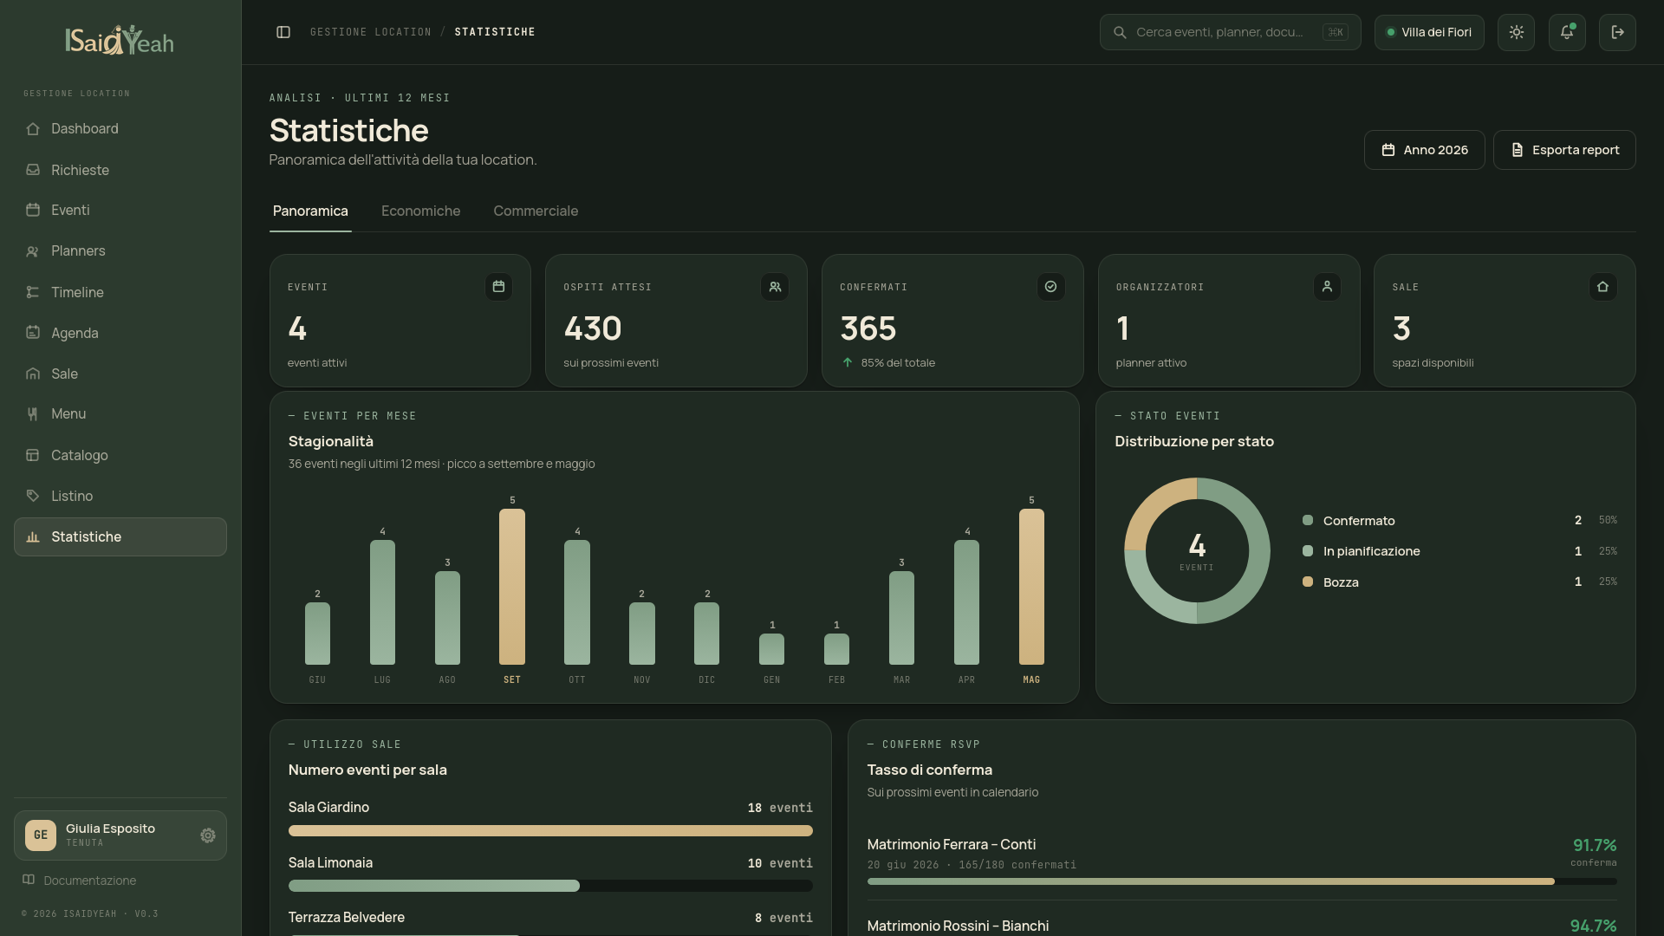Viewport: 1664px width, 936px height.
Task: Click the logout icon in header
Action: 1617,32
